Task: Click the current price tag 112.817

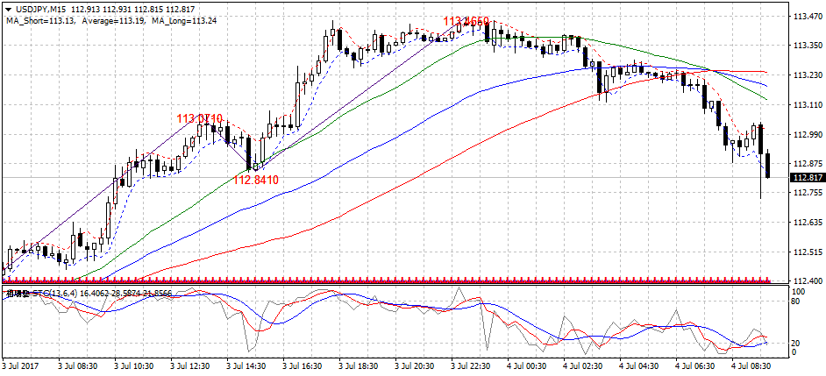Action: click(x=806, y=178)
